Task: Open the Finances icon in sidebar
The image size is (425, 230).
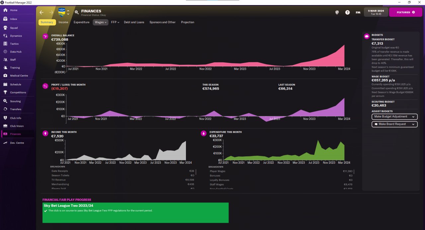Action: 5,134
